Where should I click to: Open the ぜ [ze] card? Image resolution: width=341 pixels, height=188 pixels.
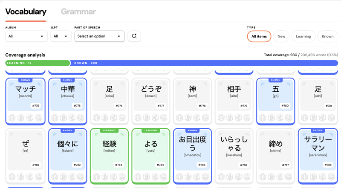click(x=25, y=156)
